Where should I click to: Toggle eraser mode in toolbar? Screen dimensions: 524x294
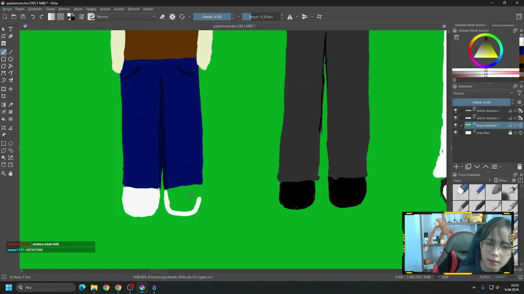163,17
